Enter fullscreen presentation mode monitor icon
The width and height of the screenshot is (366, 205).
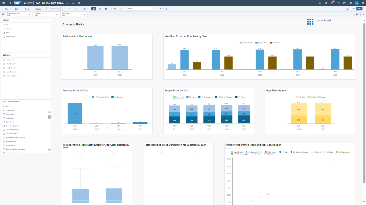pos(347,9)
